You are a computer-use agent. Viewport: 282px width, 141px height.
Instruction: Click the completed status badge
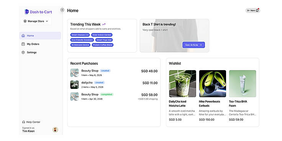107,94
